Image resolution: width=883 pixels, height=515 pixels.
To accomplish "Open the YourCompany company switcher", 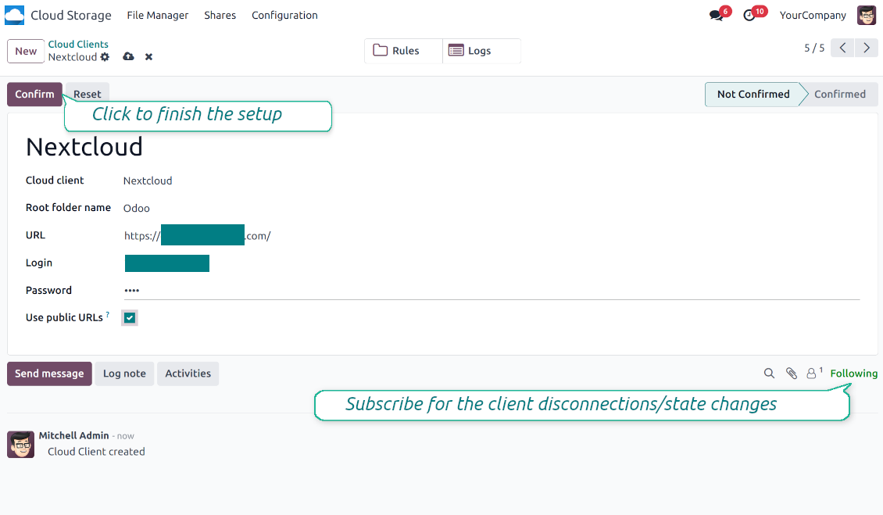I will tap(813, 15).
